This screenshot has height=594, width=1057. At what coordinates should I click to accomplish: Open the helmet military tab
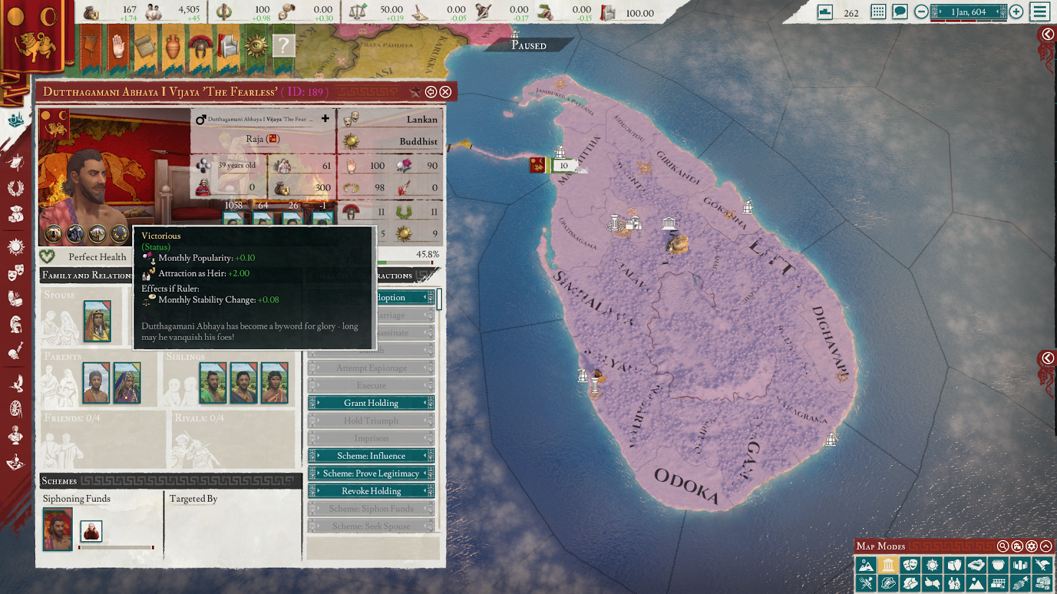[200, 48]
